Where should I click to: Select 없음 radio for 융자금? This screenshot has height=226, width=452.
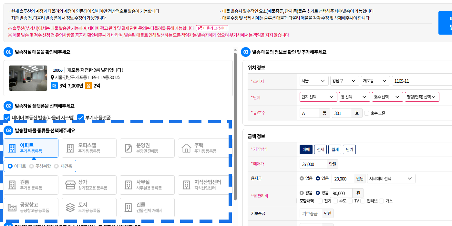pos(302,178)
